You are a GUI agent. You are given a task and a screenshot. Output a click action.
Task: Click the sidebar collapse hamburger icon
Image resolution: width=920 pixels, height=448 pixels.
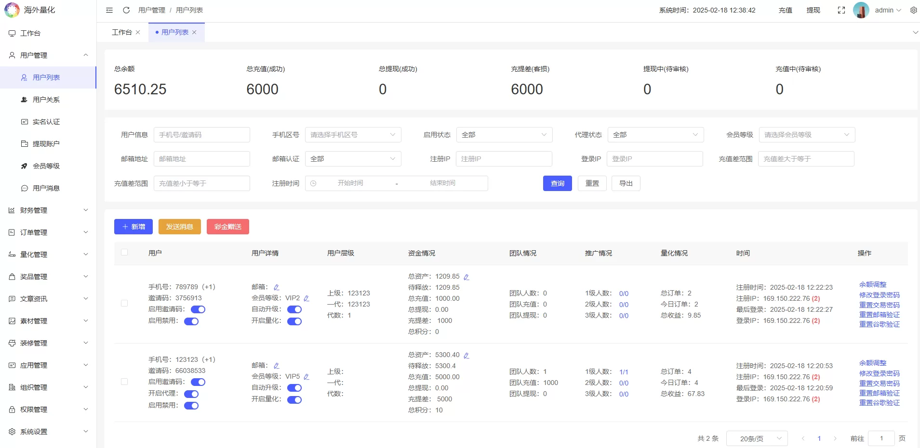(x=109, y=10)
